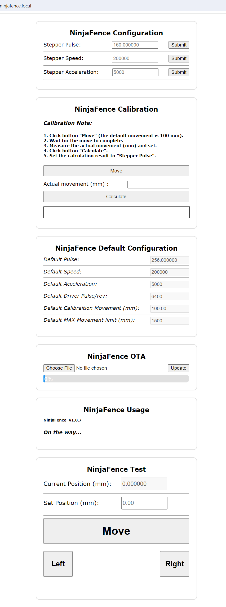Start the OTA Update

(178, 368)
